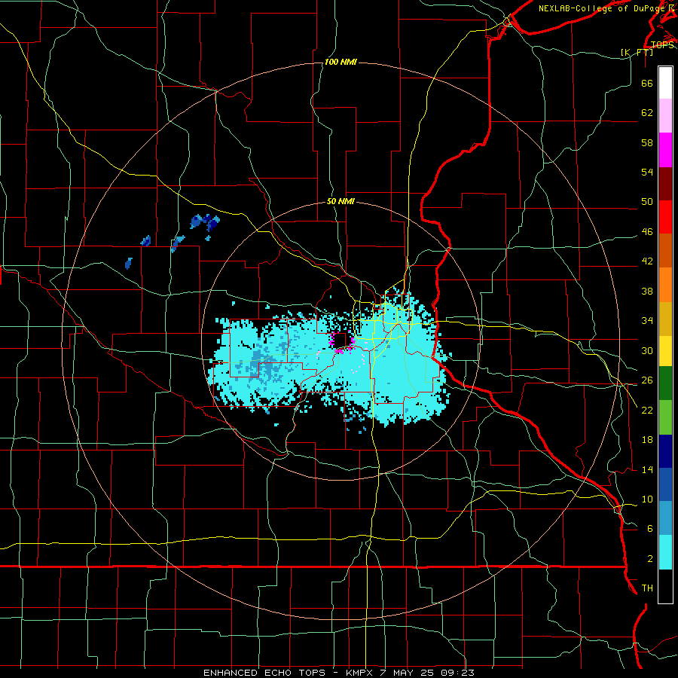Click the '54' legend value

coord(647,172)
